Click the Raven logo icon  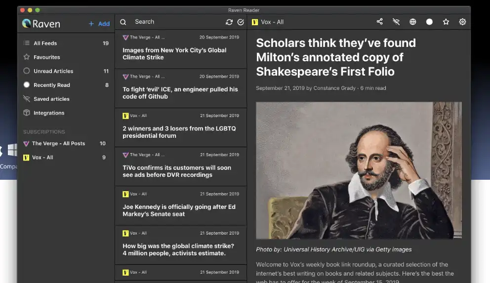pyautogui.click(x=27, y=23)
